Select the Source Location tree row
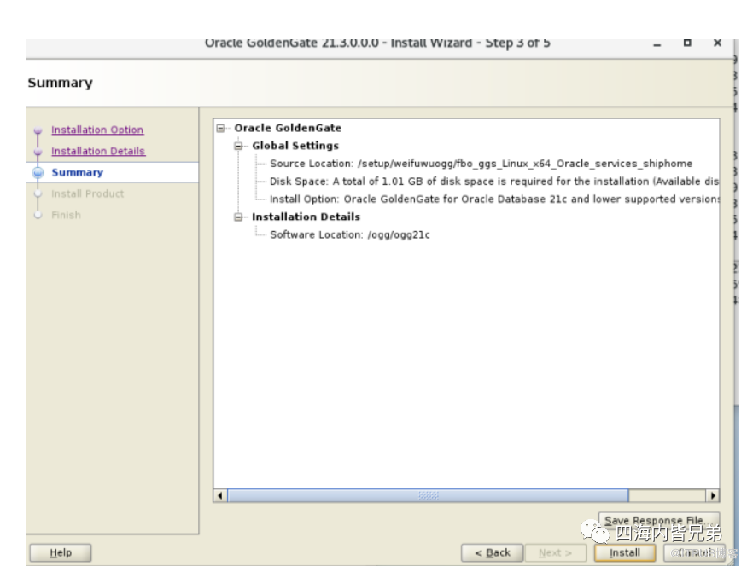Screen dimensions: 747x566 [x=481, y=164]
